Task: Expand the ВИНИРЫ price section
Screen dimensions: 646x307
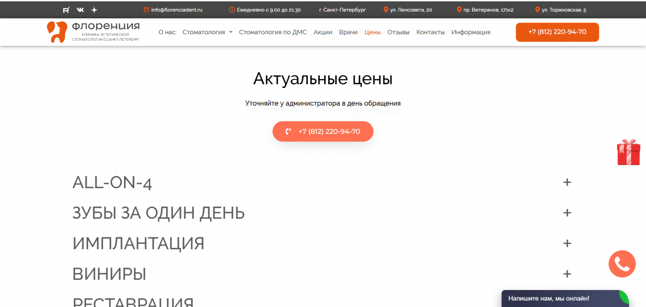Action: coord(567,274)
